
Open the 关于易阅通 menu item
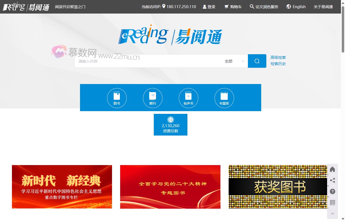point(323,7)
